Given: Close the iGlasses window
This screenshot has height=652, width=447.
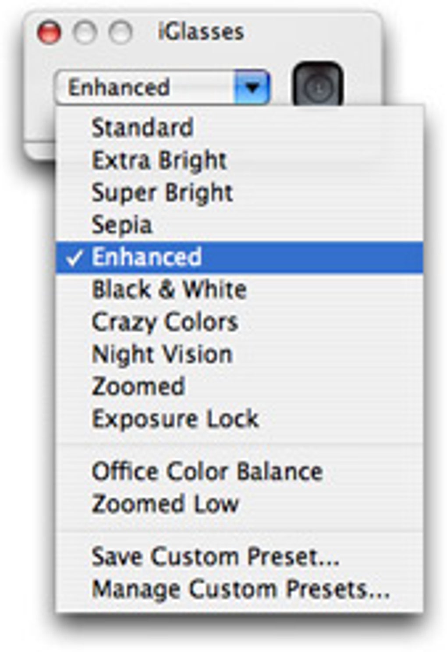Looking at the screenshot, I should click(49, 32).
